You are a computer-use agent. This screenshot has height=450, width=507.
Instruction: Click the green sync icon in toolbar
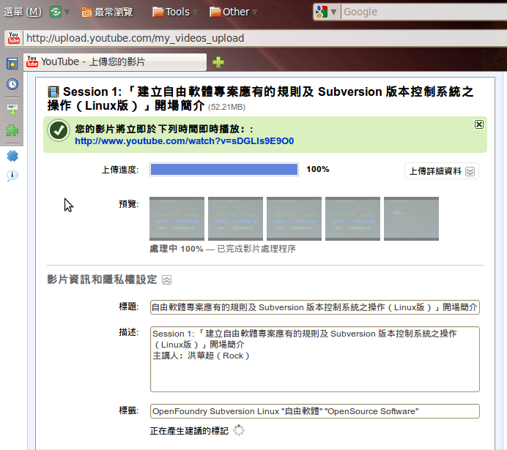point(56,12)
